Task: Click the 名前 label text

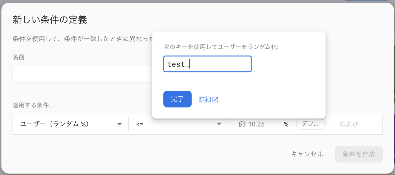Action: coord(18,57)
